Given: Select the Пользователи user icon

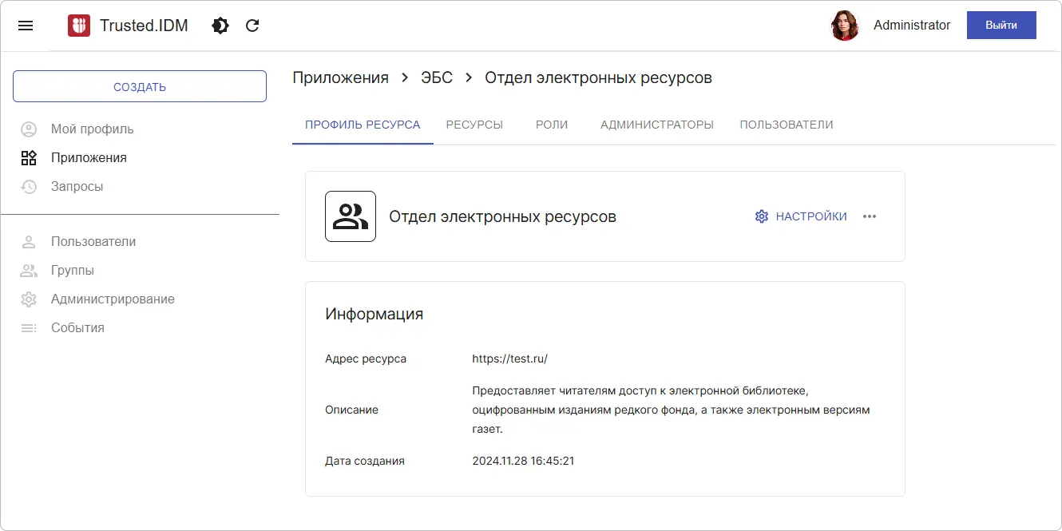Looking at the screenshot, I should click(x=29, y=241).
